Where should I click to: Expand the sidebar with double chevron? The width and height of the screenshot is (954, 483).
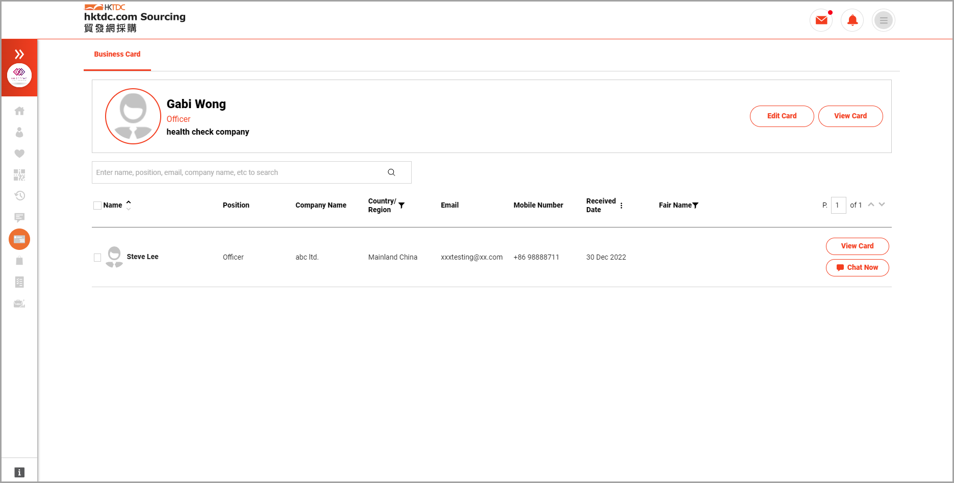pyautogui.click(x=19, y=54)
